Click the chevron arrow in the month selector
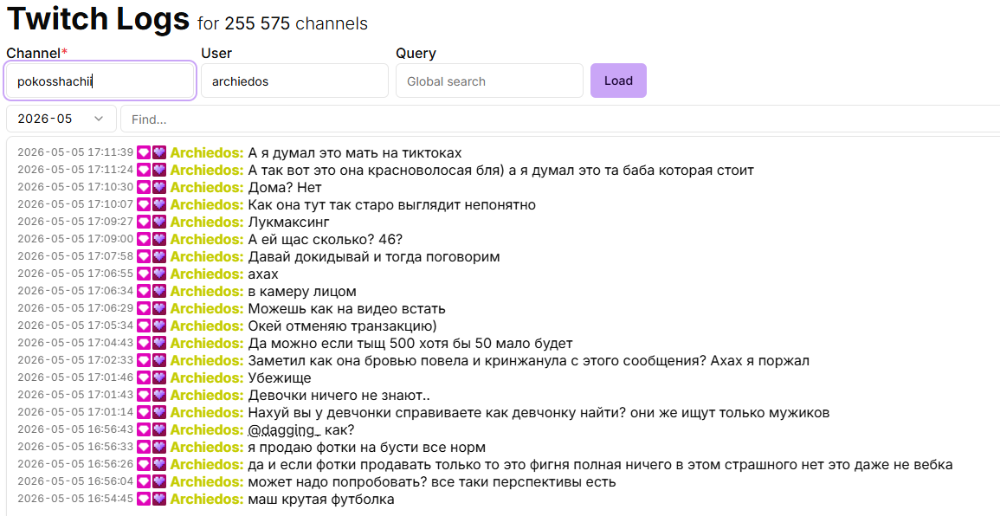Viewport: 1000px width, 516px height. coord(99,119)
